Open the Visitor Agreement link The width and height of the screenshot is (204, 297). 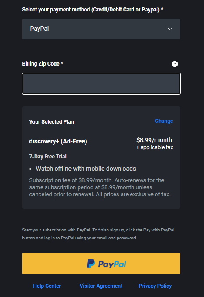[101, 286]
